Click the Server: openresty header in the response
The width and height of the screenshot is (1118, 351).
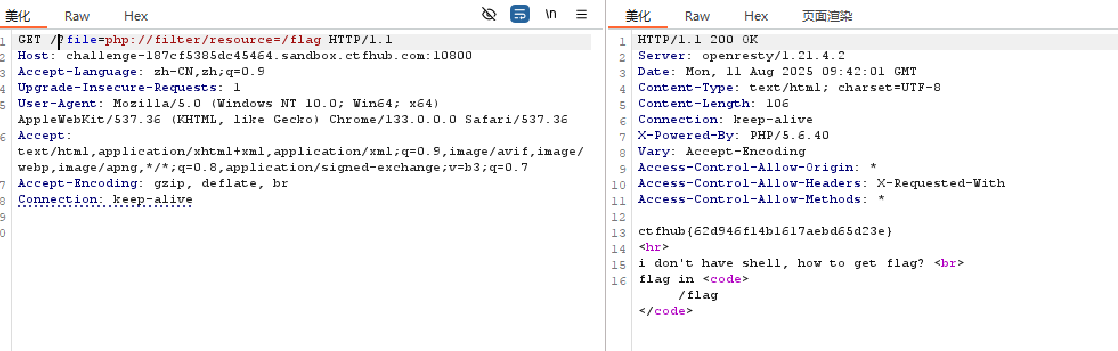pos(742,56)
